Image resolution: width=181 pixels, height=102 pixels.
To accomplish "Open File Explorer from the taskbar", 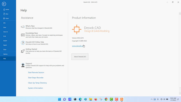I will (x=90, y=99).
